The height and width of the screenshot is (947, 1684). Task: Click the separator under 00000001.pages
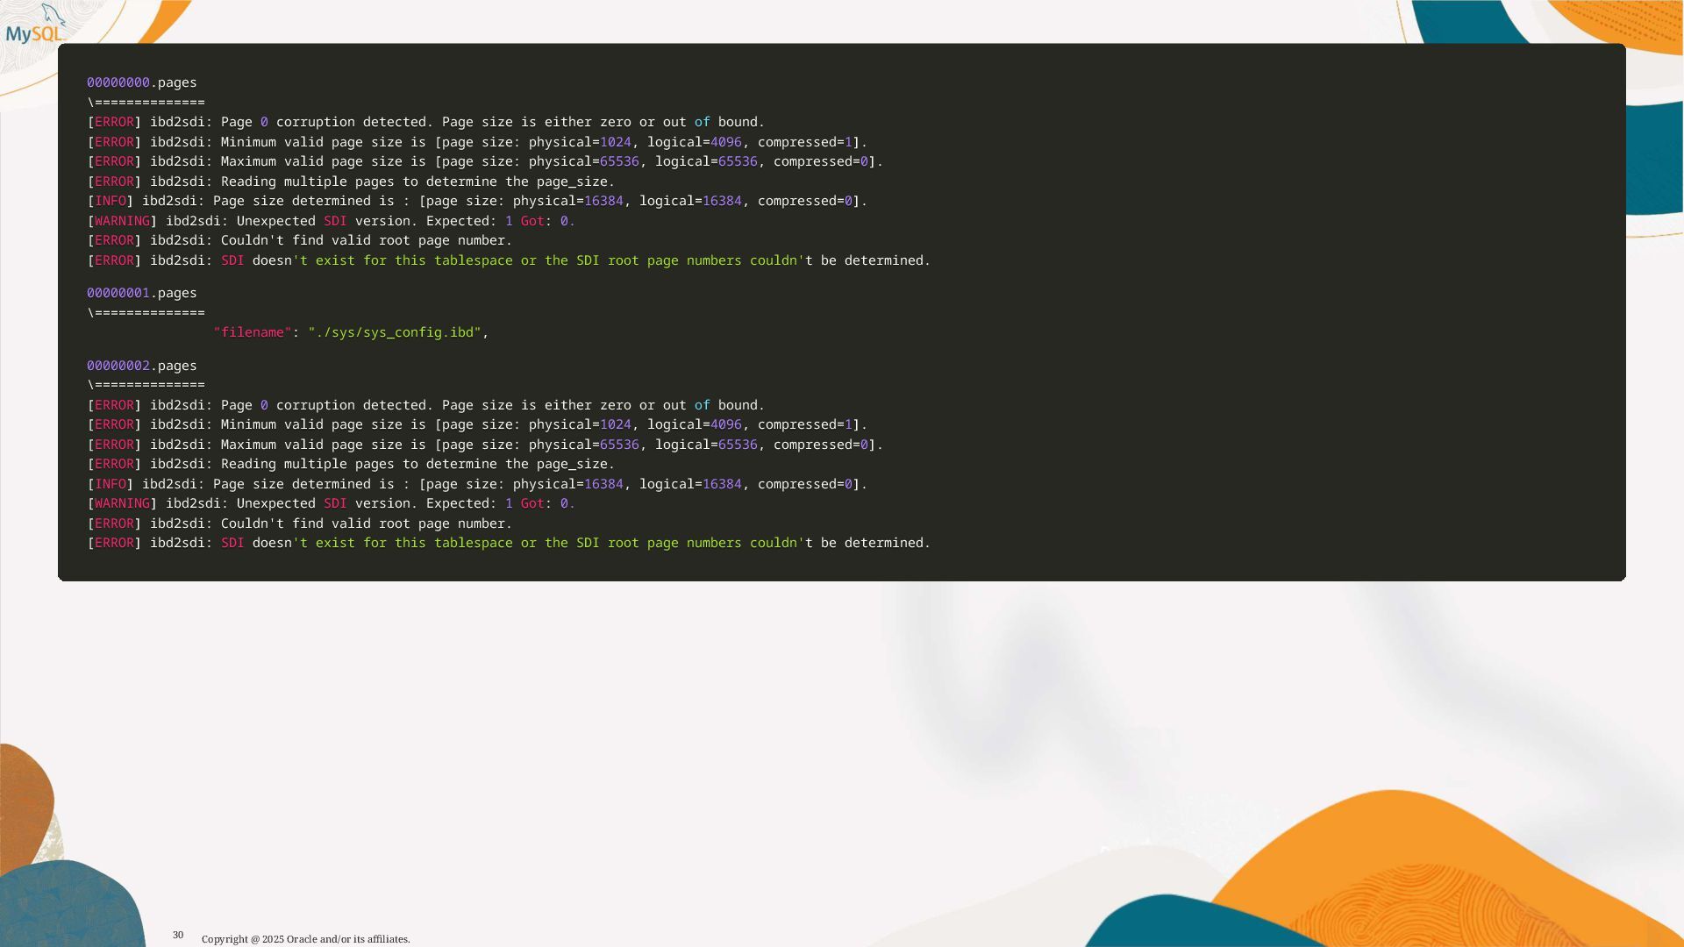point(146,313)
